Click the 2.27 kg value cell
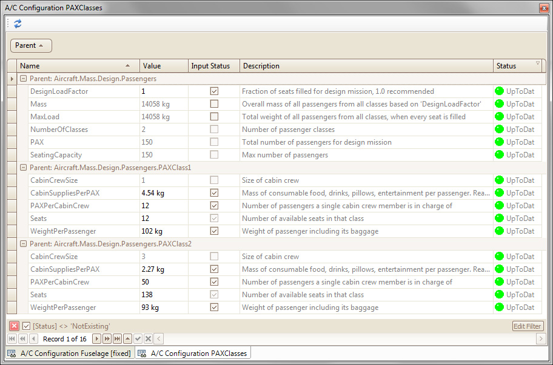The height and width of the screenshot is (365, 553). point(164,269)
